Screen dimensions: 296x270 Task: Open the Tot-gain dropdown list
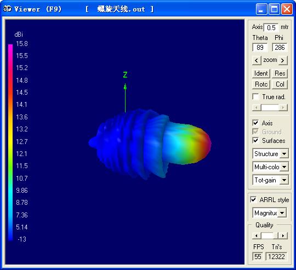coord(284,180)
